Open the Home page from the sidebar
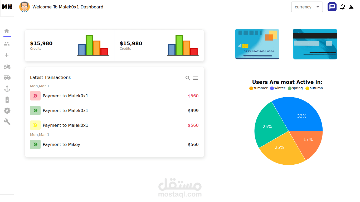360x202 pixels. tap(7, 31)
